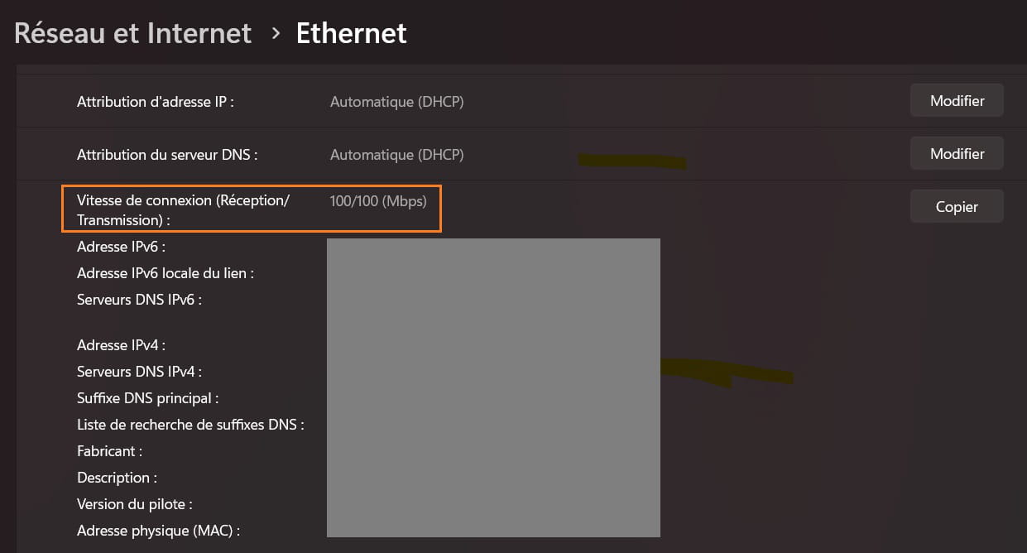The image size is (1027, 553).
Task: Click the Copier button
Action: [x=957, y=207]
